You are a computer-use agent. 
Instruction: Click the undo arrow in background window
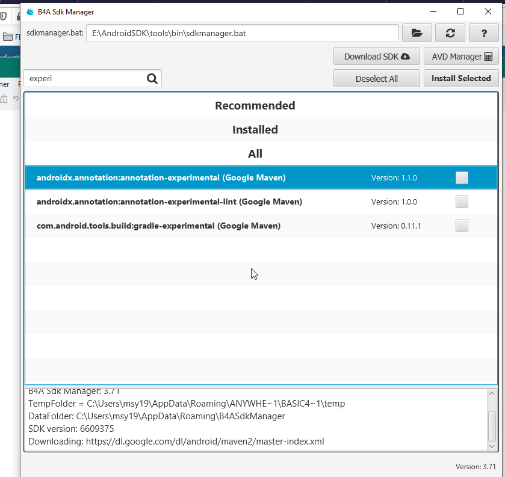coord(16,98)
